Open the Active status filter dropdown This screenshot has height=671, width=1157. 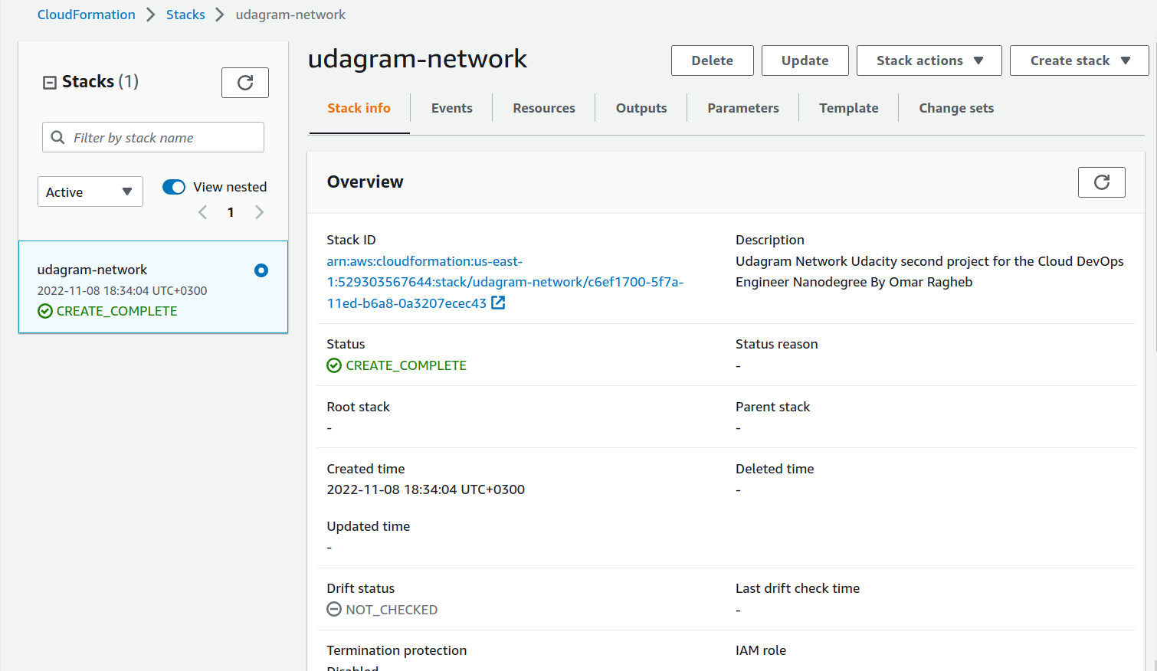[90, 191]
